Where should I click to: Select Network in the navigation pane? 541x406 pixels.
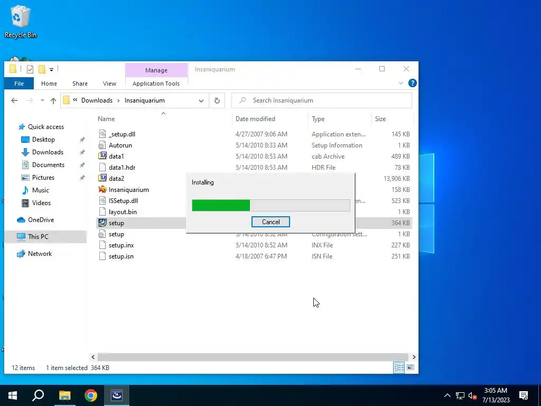40,254
